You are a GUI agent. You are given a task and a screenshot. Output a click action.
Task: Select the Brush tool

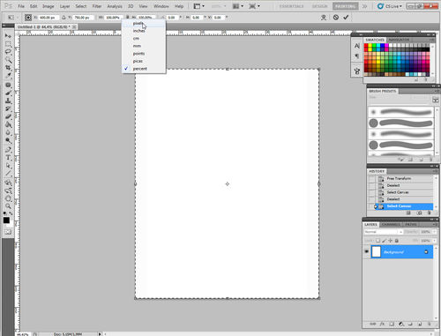coord(8,93)
